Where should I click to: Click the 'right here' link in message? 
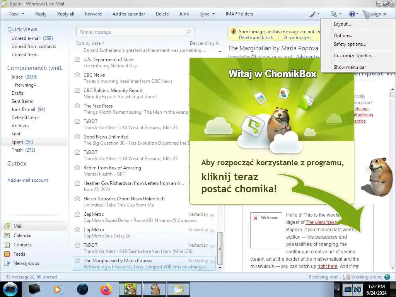pos(327,266)
